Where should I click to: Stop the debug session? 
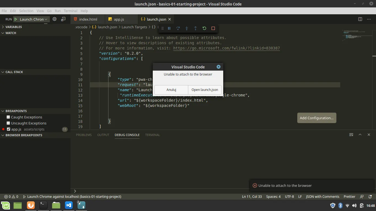(x=213, y=28)
